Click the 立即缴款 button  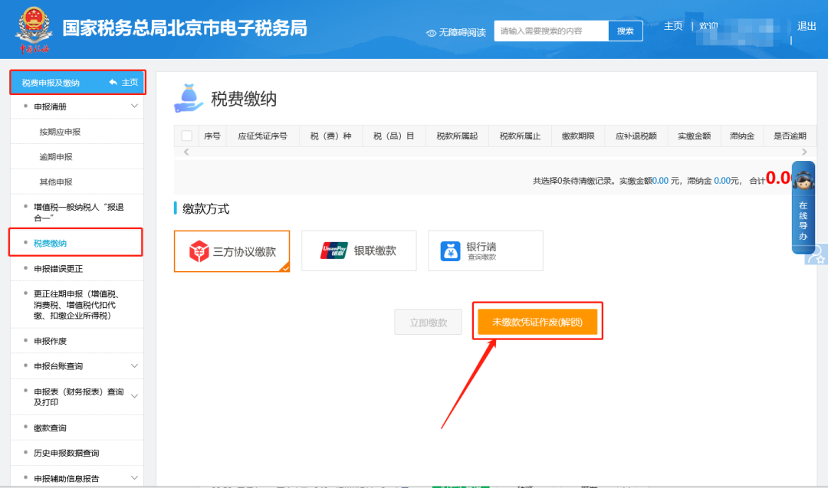tap(429, 323)
